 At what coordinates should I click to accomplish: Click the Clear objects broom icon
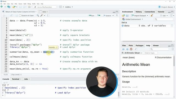click(152, 15)
